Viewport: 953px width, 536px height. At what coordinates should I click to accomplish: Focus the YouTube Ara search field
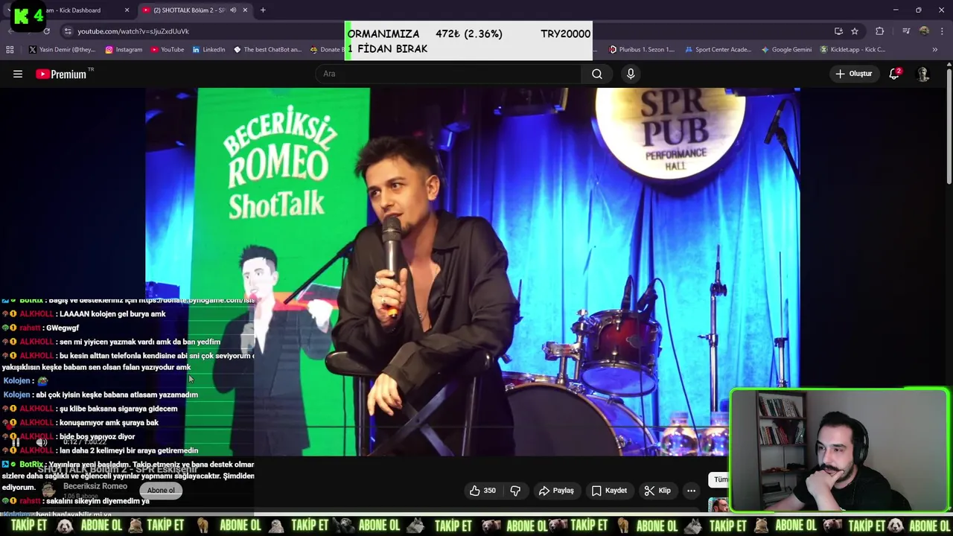[x=449, y=74]
